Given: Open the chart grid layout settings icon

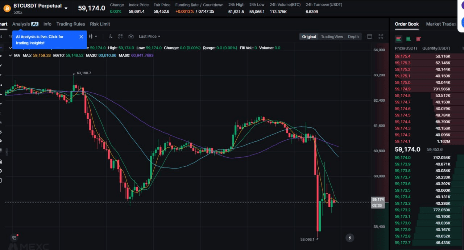Looking at the screenshot, I should point(120,37).
